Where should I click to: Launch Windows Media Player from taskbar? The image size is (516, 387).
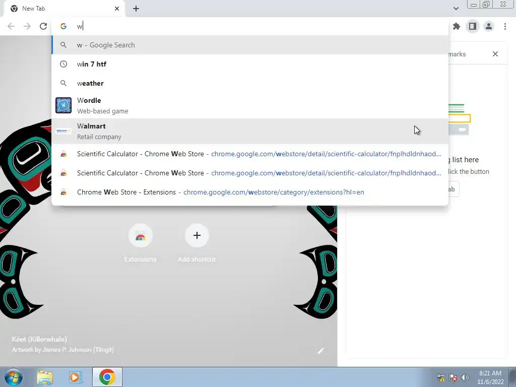[x=76, y=377]
